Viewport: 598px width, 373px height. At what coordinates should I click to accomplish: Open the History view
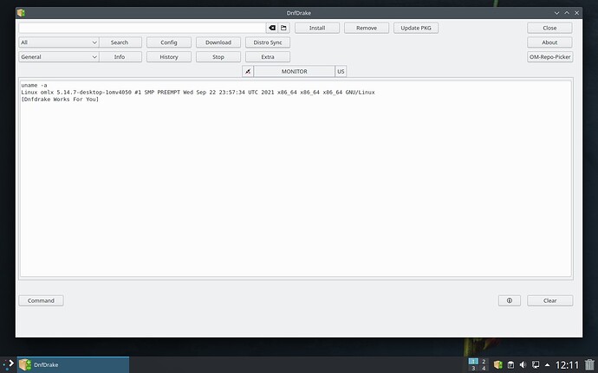169,57
